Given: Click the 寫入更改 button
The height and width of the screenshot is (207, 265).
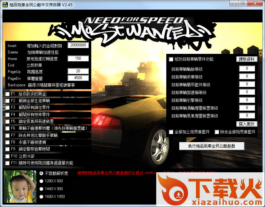Looking at the screenshot, I should pos(247,124).
